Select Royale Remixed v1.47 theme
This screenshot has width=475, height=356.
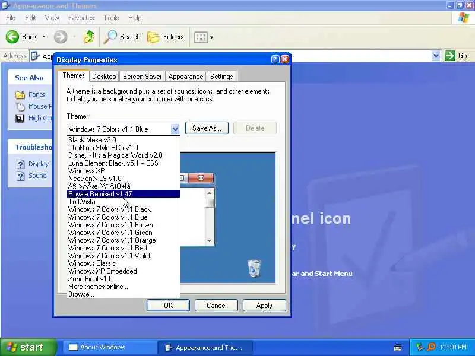click(x=123, y=194)
